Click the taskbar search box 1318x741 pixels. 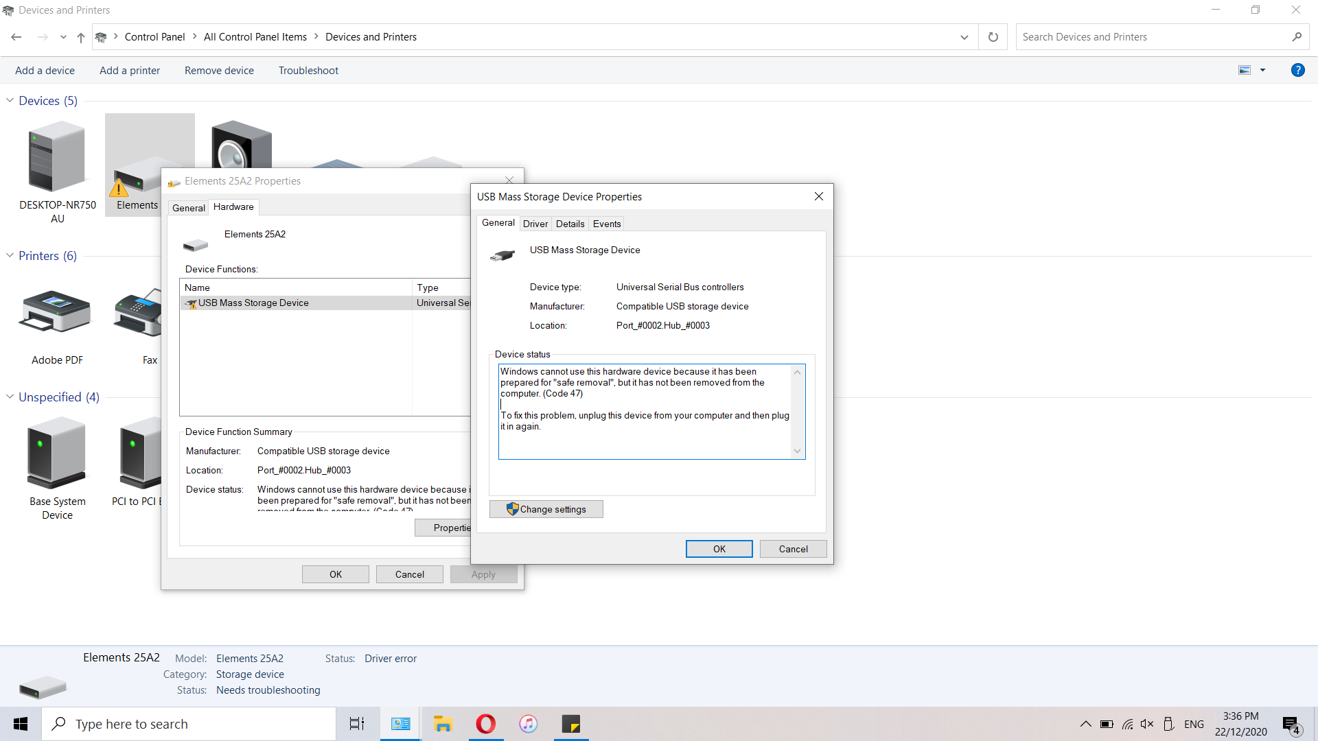tap(189, 724)
